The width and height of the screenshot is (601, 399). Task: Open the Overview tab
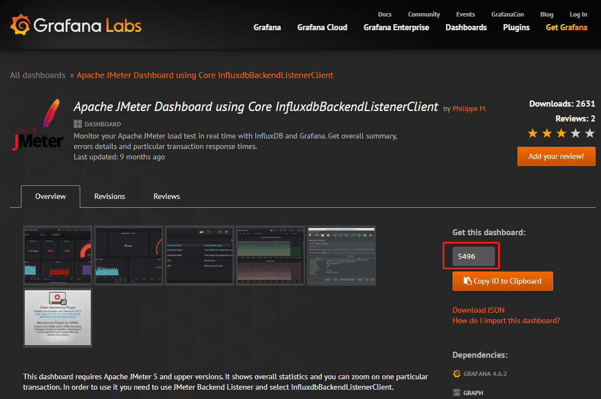click(51, 196)
